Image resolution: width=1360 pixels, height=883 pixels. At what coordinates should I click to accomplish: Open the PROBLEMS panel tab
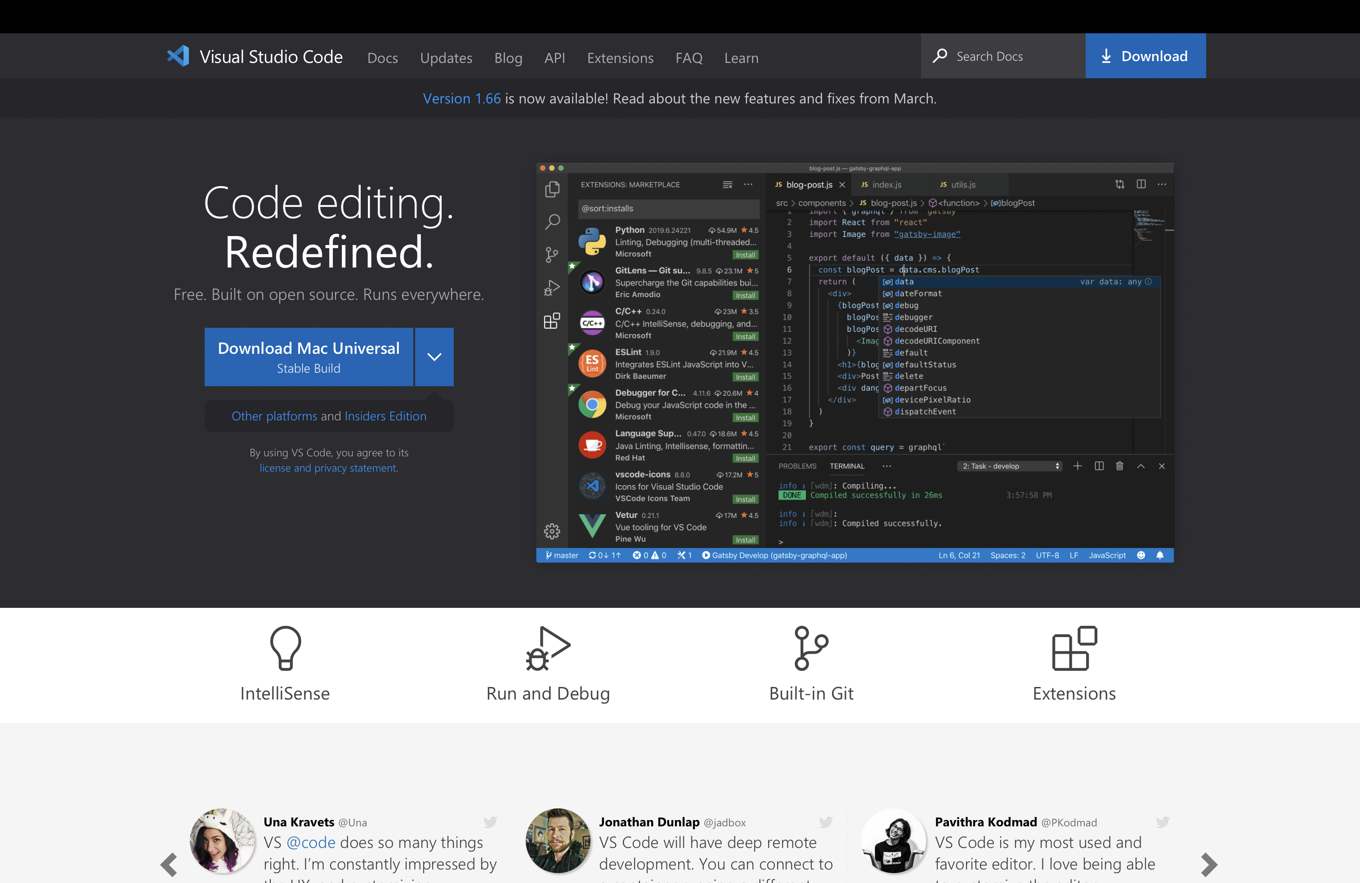click(x=797, y=466)
